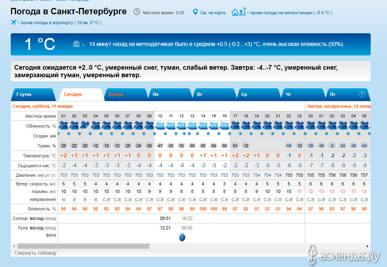Click the Температура, °C row label
387x267 pixels.
pos(39,156)
